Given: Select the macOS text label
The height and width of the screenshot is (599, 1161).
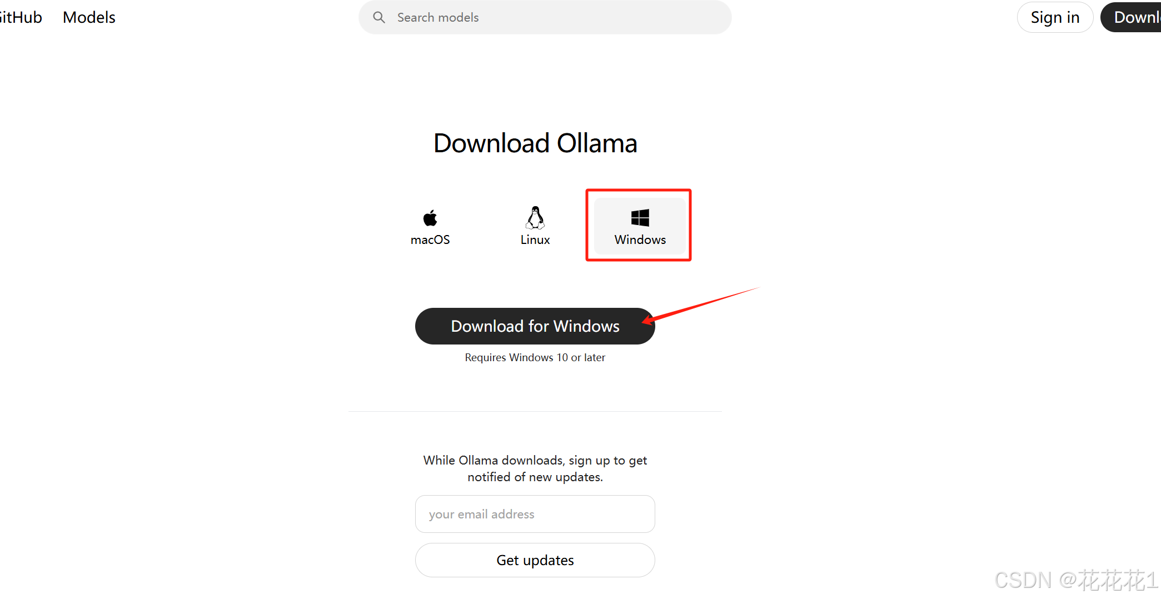Looking at the screenshot, I should (x=430, y=239).
